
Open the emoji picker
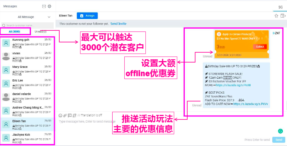pyautogui.click(x=60, y=115)
